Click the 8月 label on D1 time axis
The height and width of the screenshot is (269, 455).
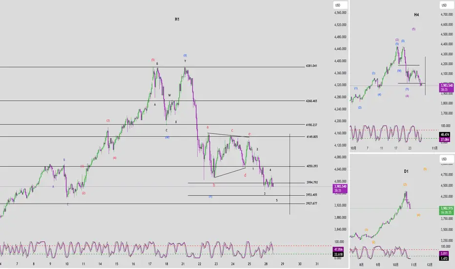point(361,265)
